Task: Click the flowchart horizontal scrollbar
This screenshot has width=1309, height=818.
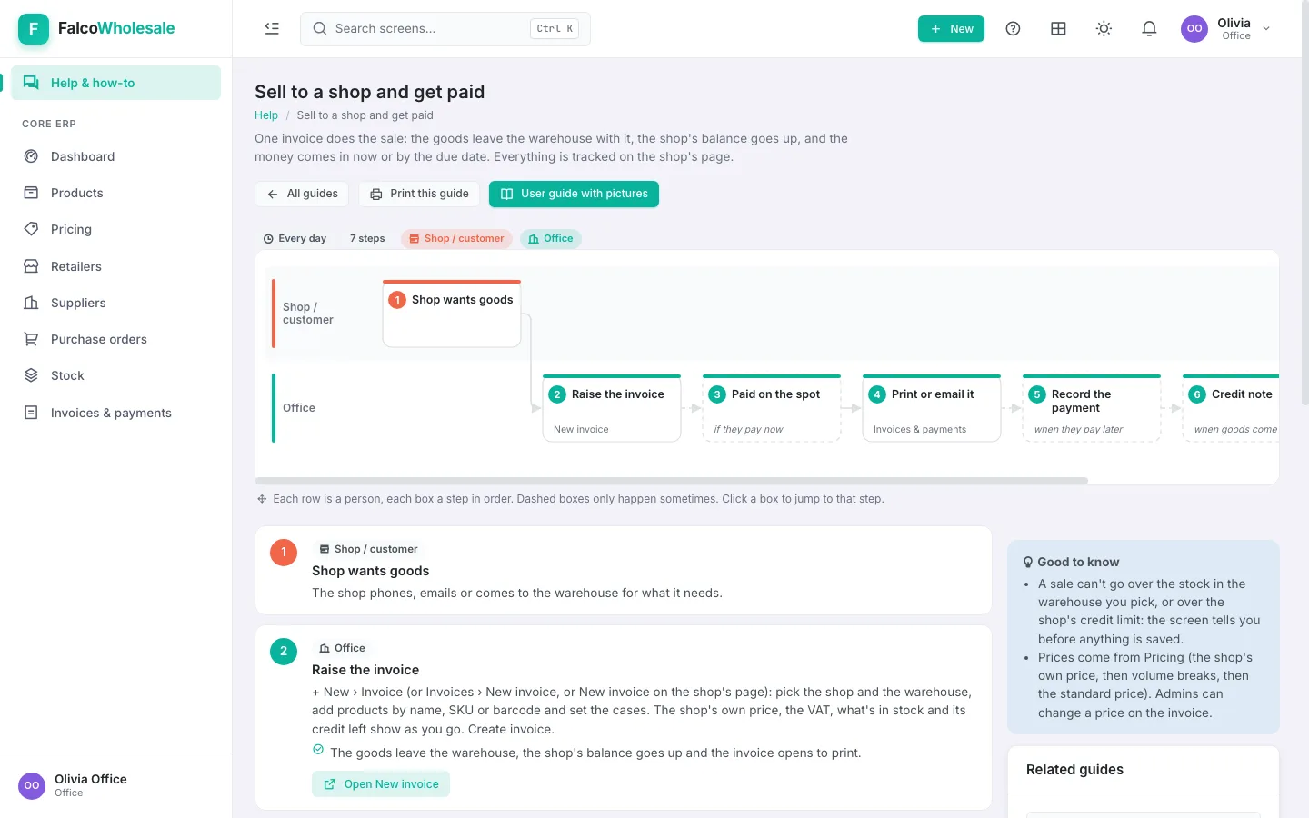Action: tap(672, 481)
